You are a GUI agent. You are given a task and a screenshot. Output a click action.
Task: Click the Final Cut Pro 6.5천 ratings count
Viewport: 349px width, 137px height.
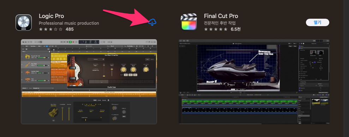(235, 29)
